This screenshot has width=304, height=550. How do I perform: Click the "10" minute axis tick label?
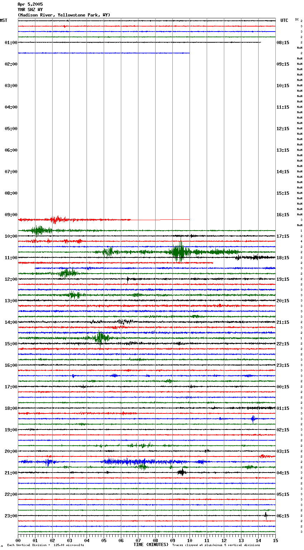190,540
